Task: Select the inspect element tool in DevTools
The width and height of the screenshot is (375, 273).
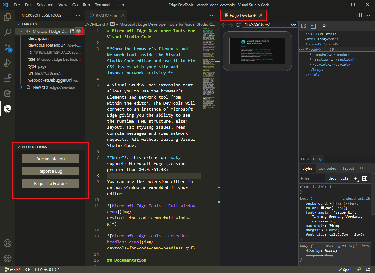Action: click(x=303, y=25)
